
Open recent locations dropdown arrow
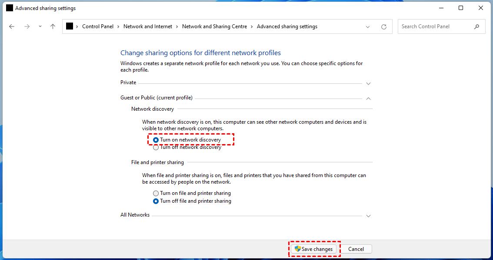tap(40, 26)
